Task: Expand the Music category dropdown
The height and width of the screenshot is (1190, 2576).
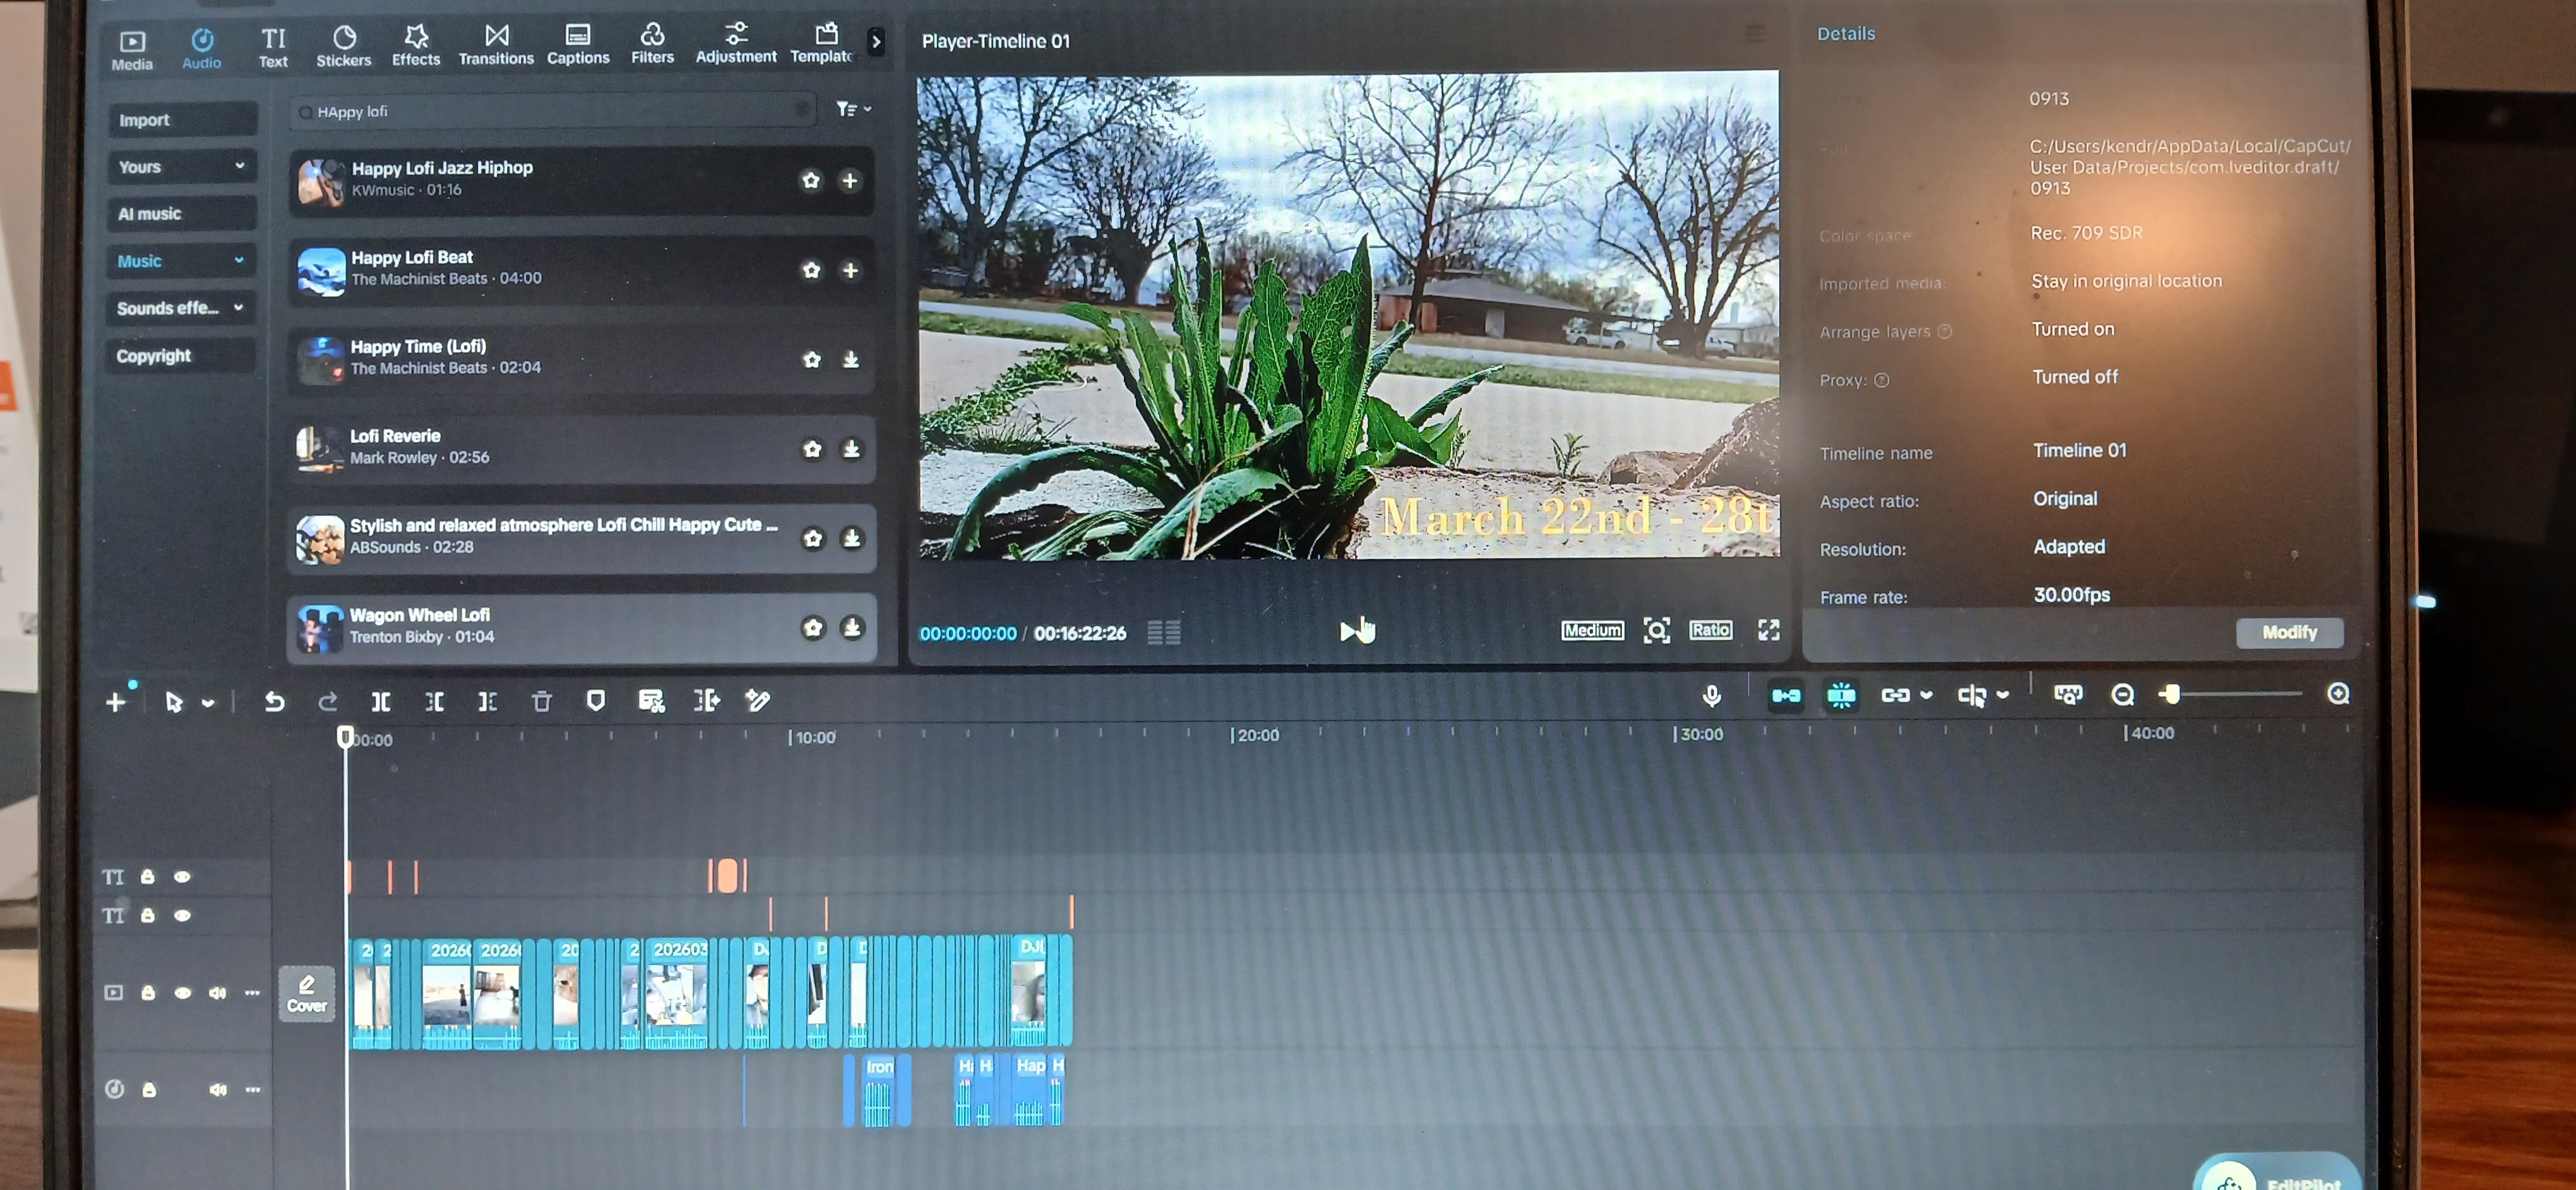Action: [181, 261]
